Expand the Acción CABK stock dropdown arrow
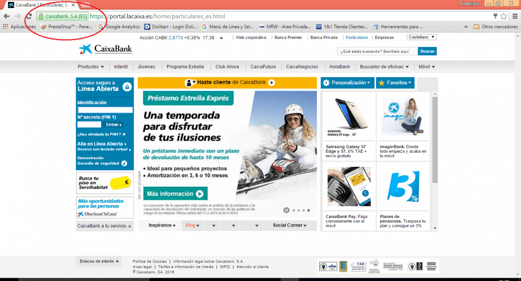 pos(221,38)
